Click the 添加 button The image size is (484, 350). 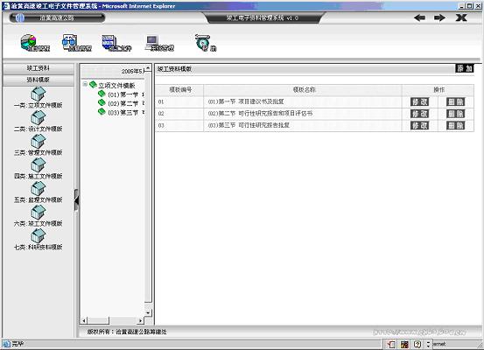tap(465, 68)
